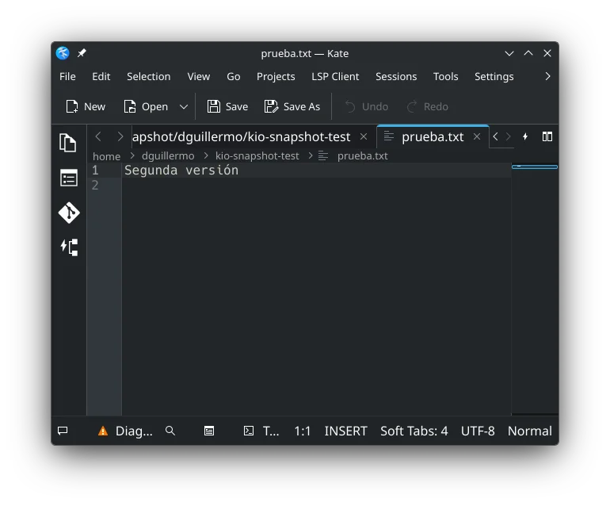
Task: Open the Normal syntax mode dropdown
Action: (x=529, y=431)
